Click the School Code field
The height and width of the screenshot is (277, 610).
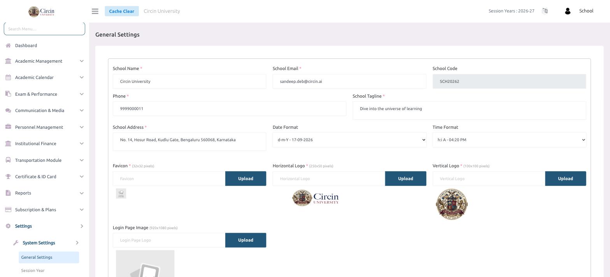[509, 81]
